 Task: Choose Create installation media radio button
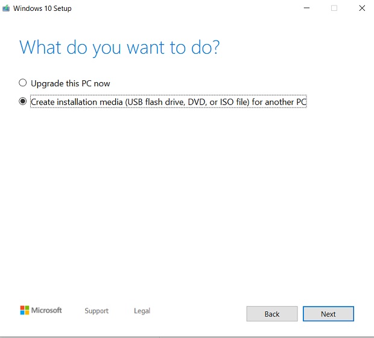tap(23, 101)
